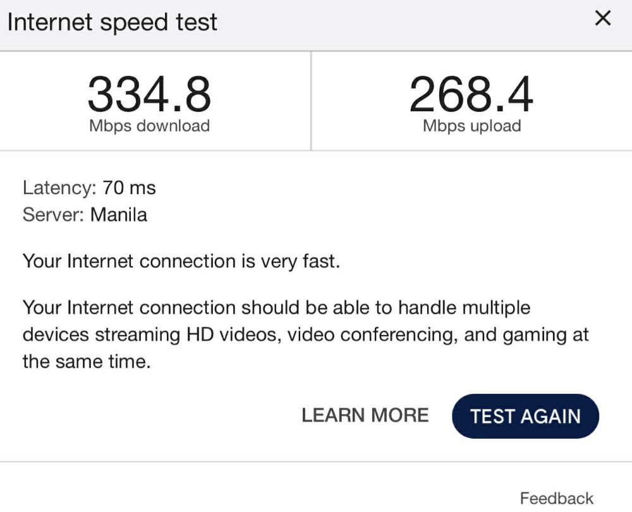Viewport: 632px width, 512px height.
Task: Select the Mbps upload label
Action: pyautogui.click(x=471, y=126)
